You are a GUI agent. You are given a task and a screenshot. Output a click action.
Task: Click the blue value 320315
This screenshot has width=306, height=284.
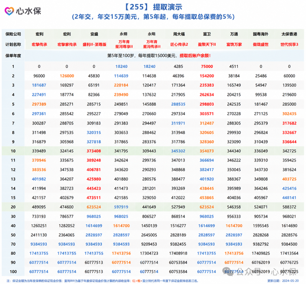pyautogui.click(x=94, y=133)
